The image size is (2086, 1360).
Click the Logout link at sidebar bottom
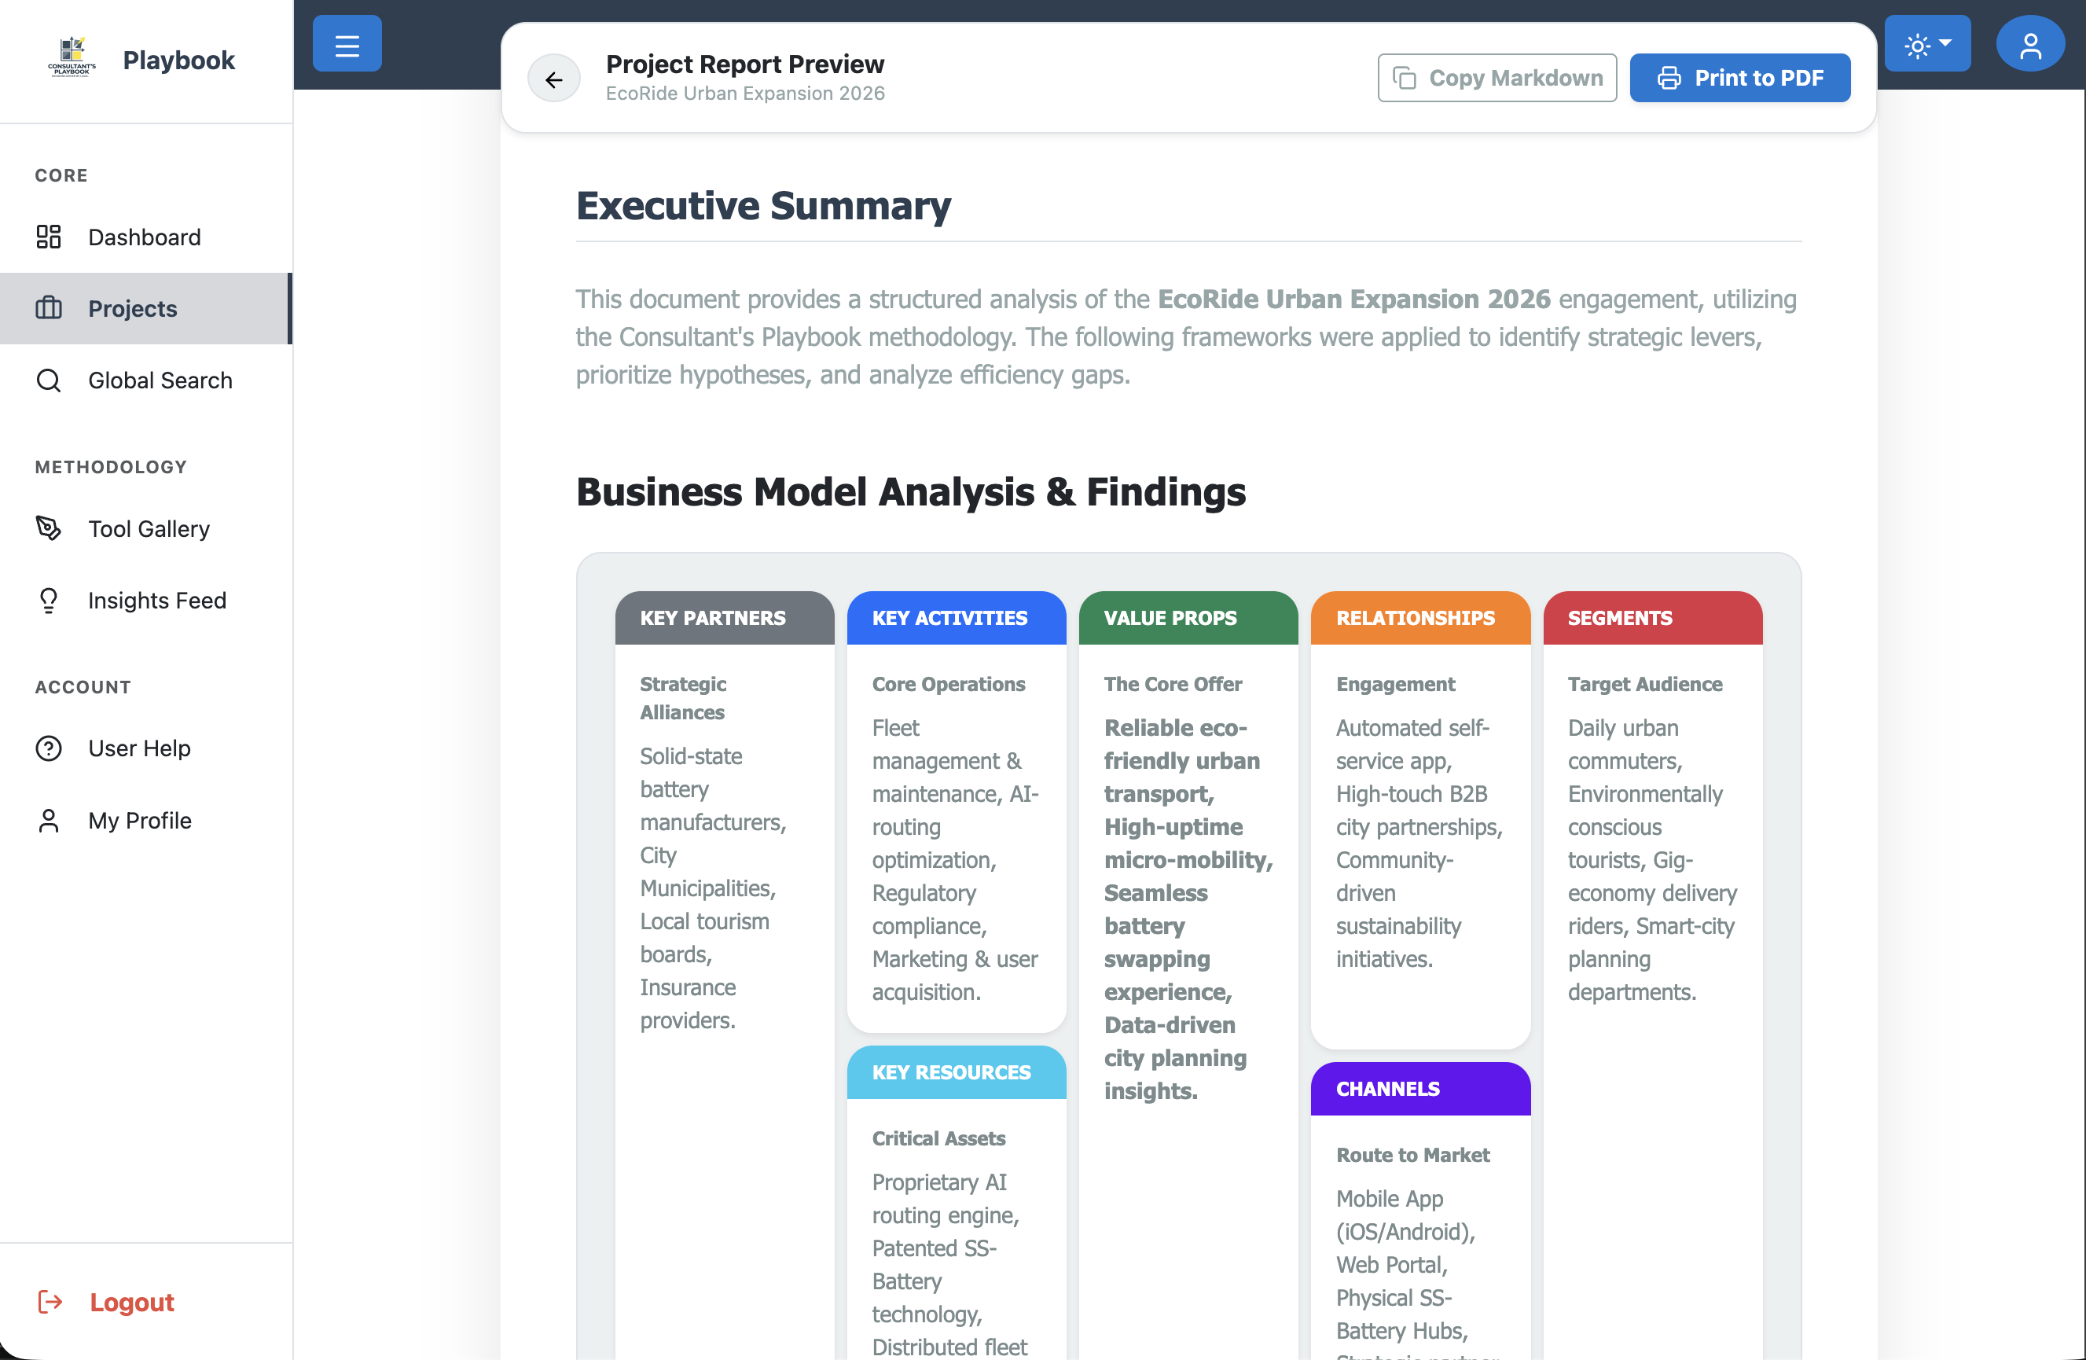[x=131, y=1302]
